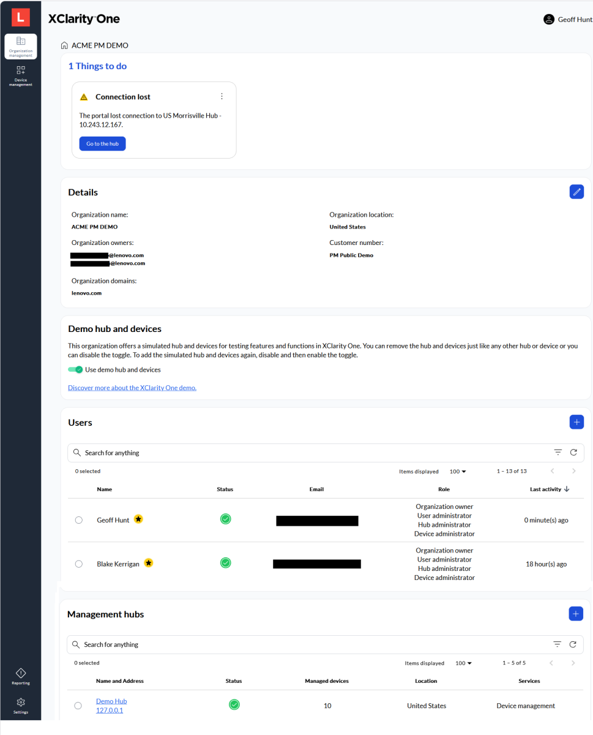The width and height of the screenshot is (593, 735).
Task: Click Blake Kerrigan's owner star badge
Action: 149,563
